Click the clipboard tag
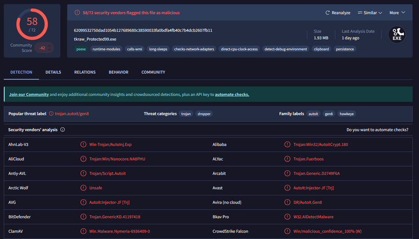The width and height of the screenshot is (419, 239). (x=321, y=49)
